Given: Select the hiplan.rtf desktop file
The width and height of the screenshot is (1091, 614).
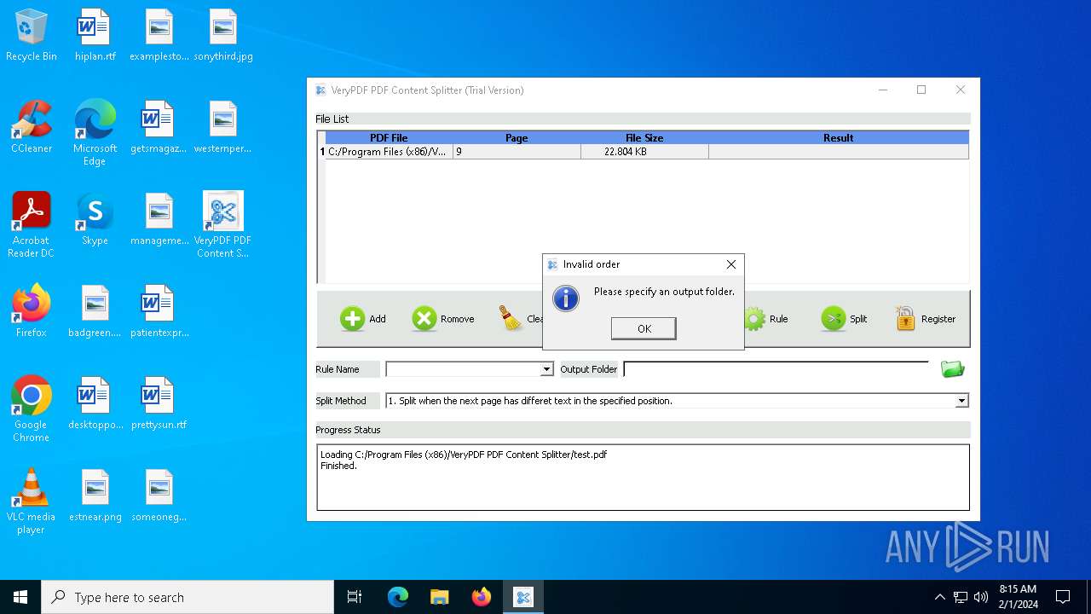Looking at the screenshot, I should [95, 37].
